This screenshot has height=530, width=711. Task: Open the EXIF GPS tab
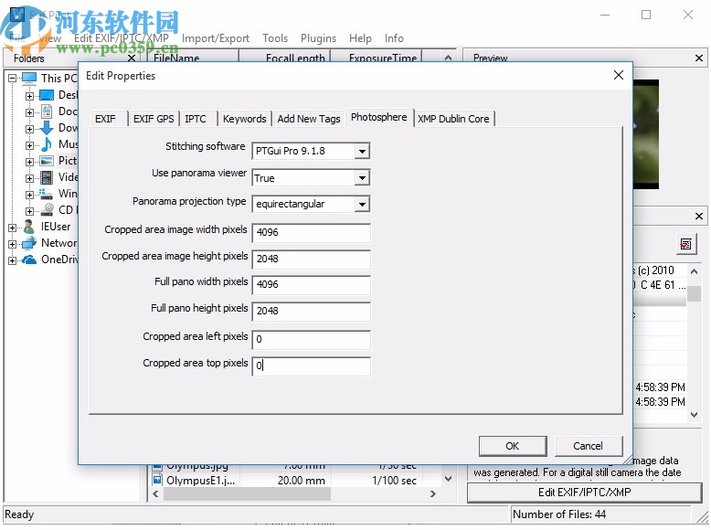point(154,119)
